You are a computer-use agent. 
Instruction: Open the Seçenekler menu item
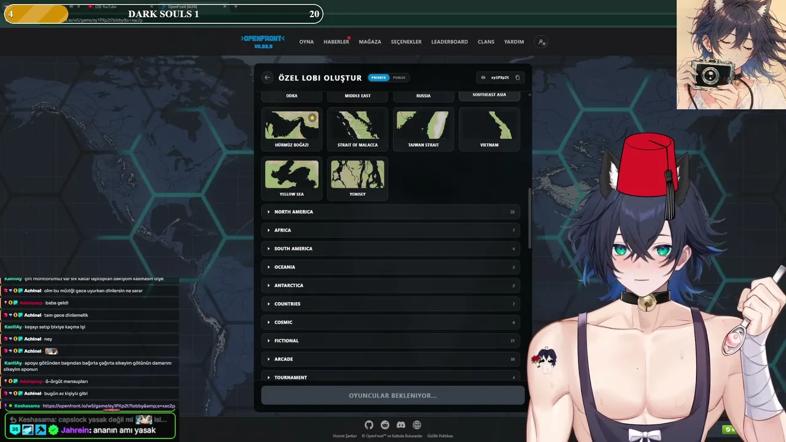tap(407, 42)
